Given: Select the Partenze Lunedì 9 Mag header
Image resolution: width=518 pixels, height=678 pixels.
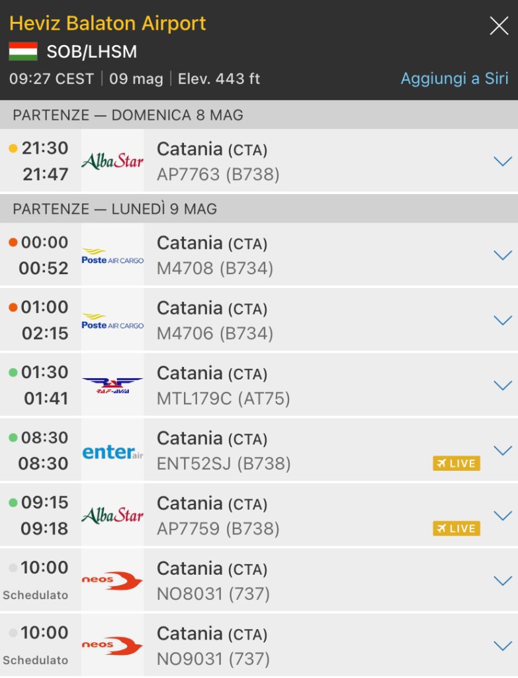Looking at the screenshot, I should coord(115,209).
